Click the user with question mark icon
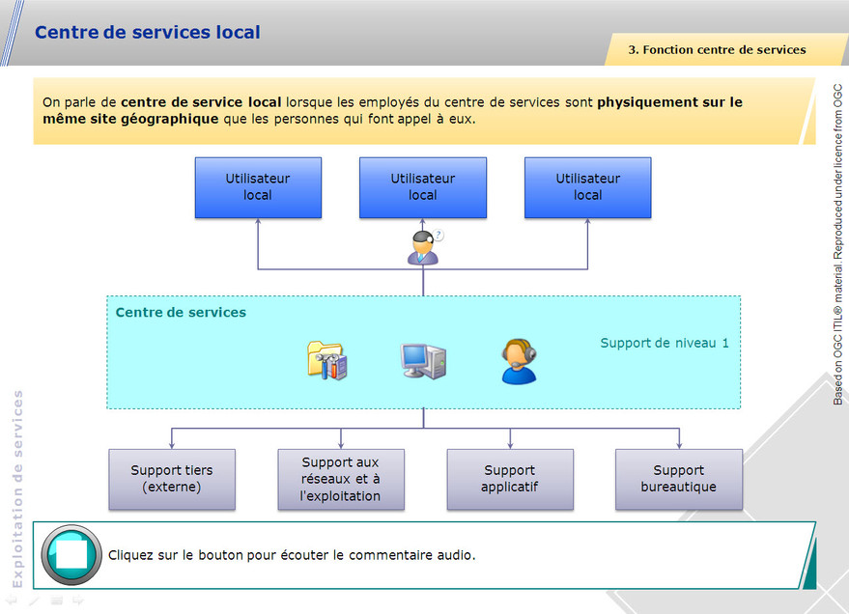The height and width of the screenshot is (614, 849). (x=424, y=248)
